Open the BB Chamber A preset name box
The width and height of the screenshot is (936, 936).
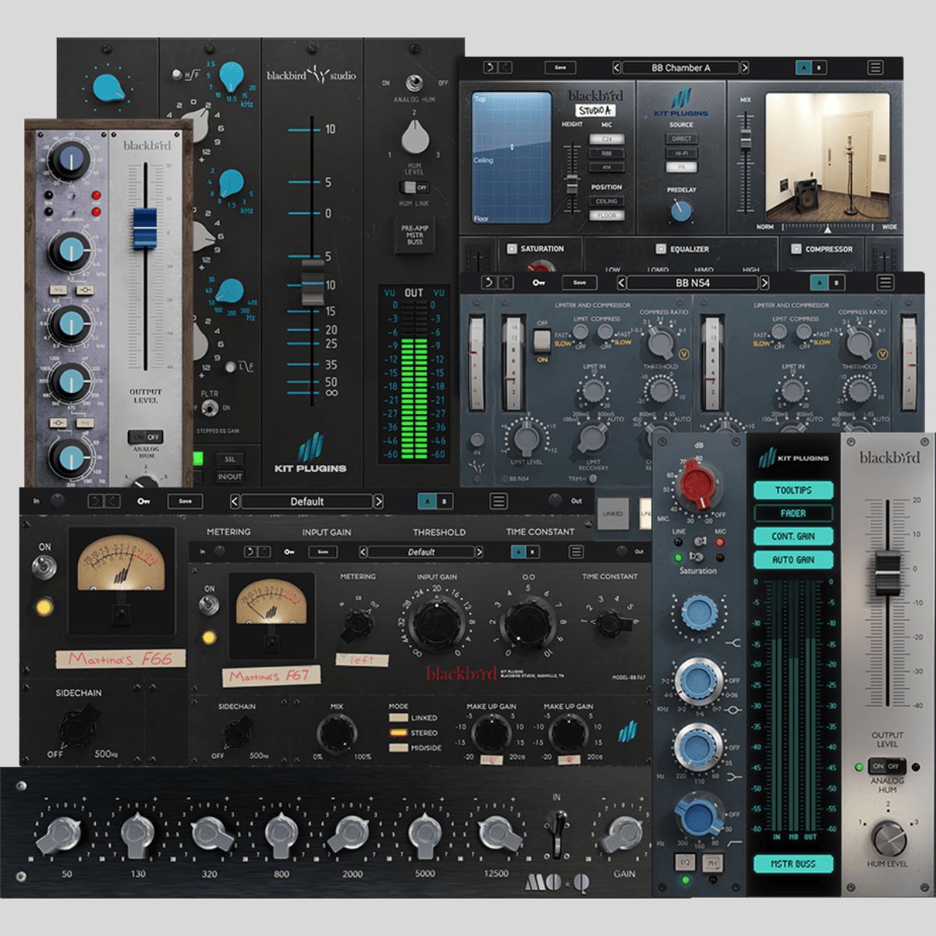pos(680,68)
